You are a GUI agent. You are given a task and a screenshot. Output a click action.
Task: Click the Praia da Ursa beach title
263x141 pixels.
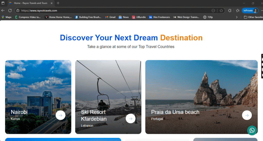point(175,112)
